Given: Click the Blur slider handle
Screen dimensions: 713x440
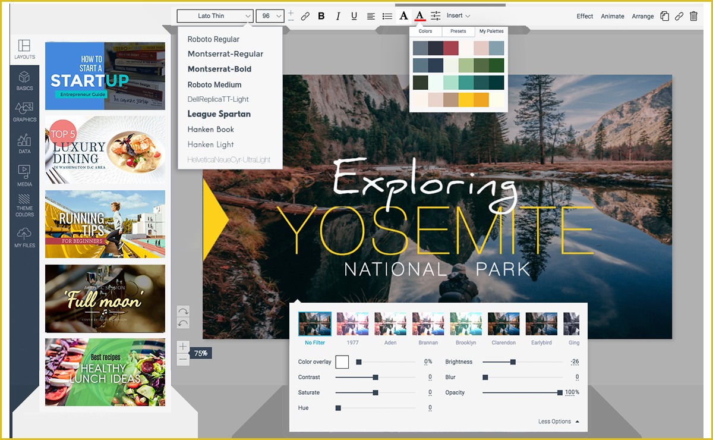Looking at the screenshot, I should (x=485, y=377).
